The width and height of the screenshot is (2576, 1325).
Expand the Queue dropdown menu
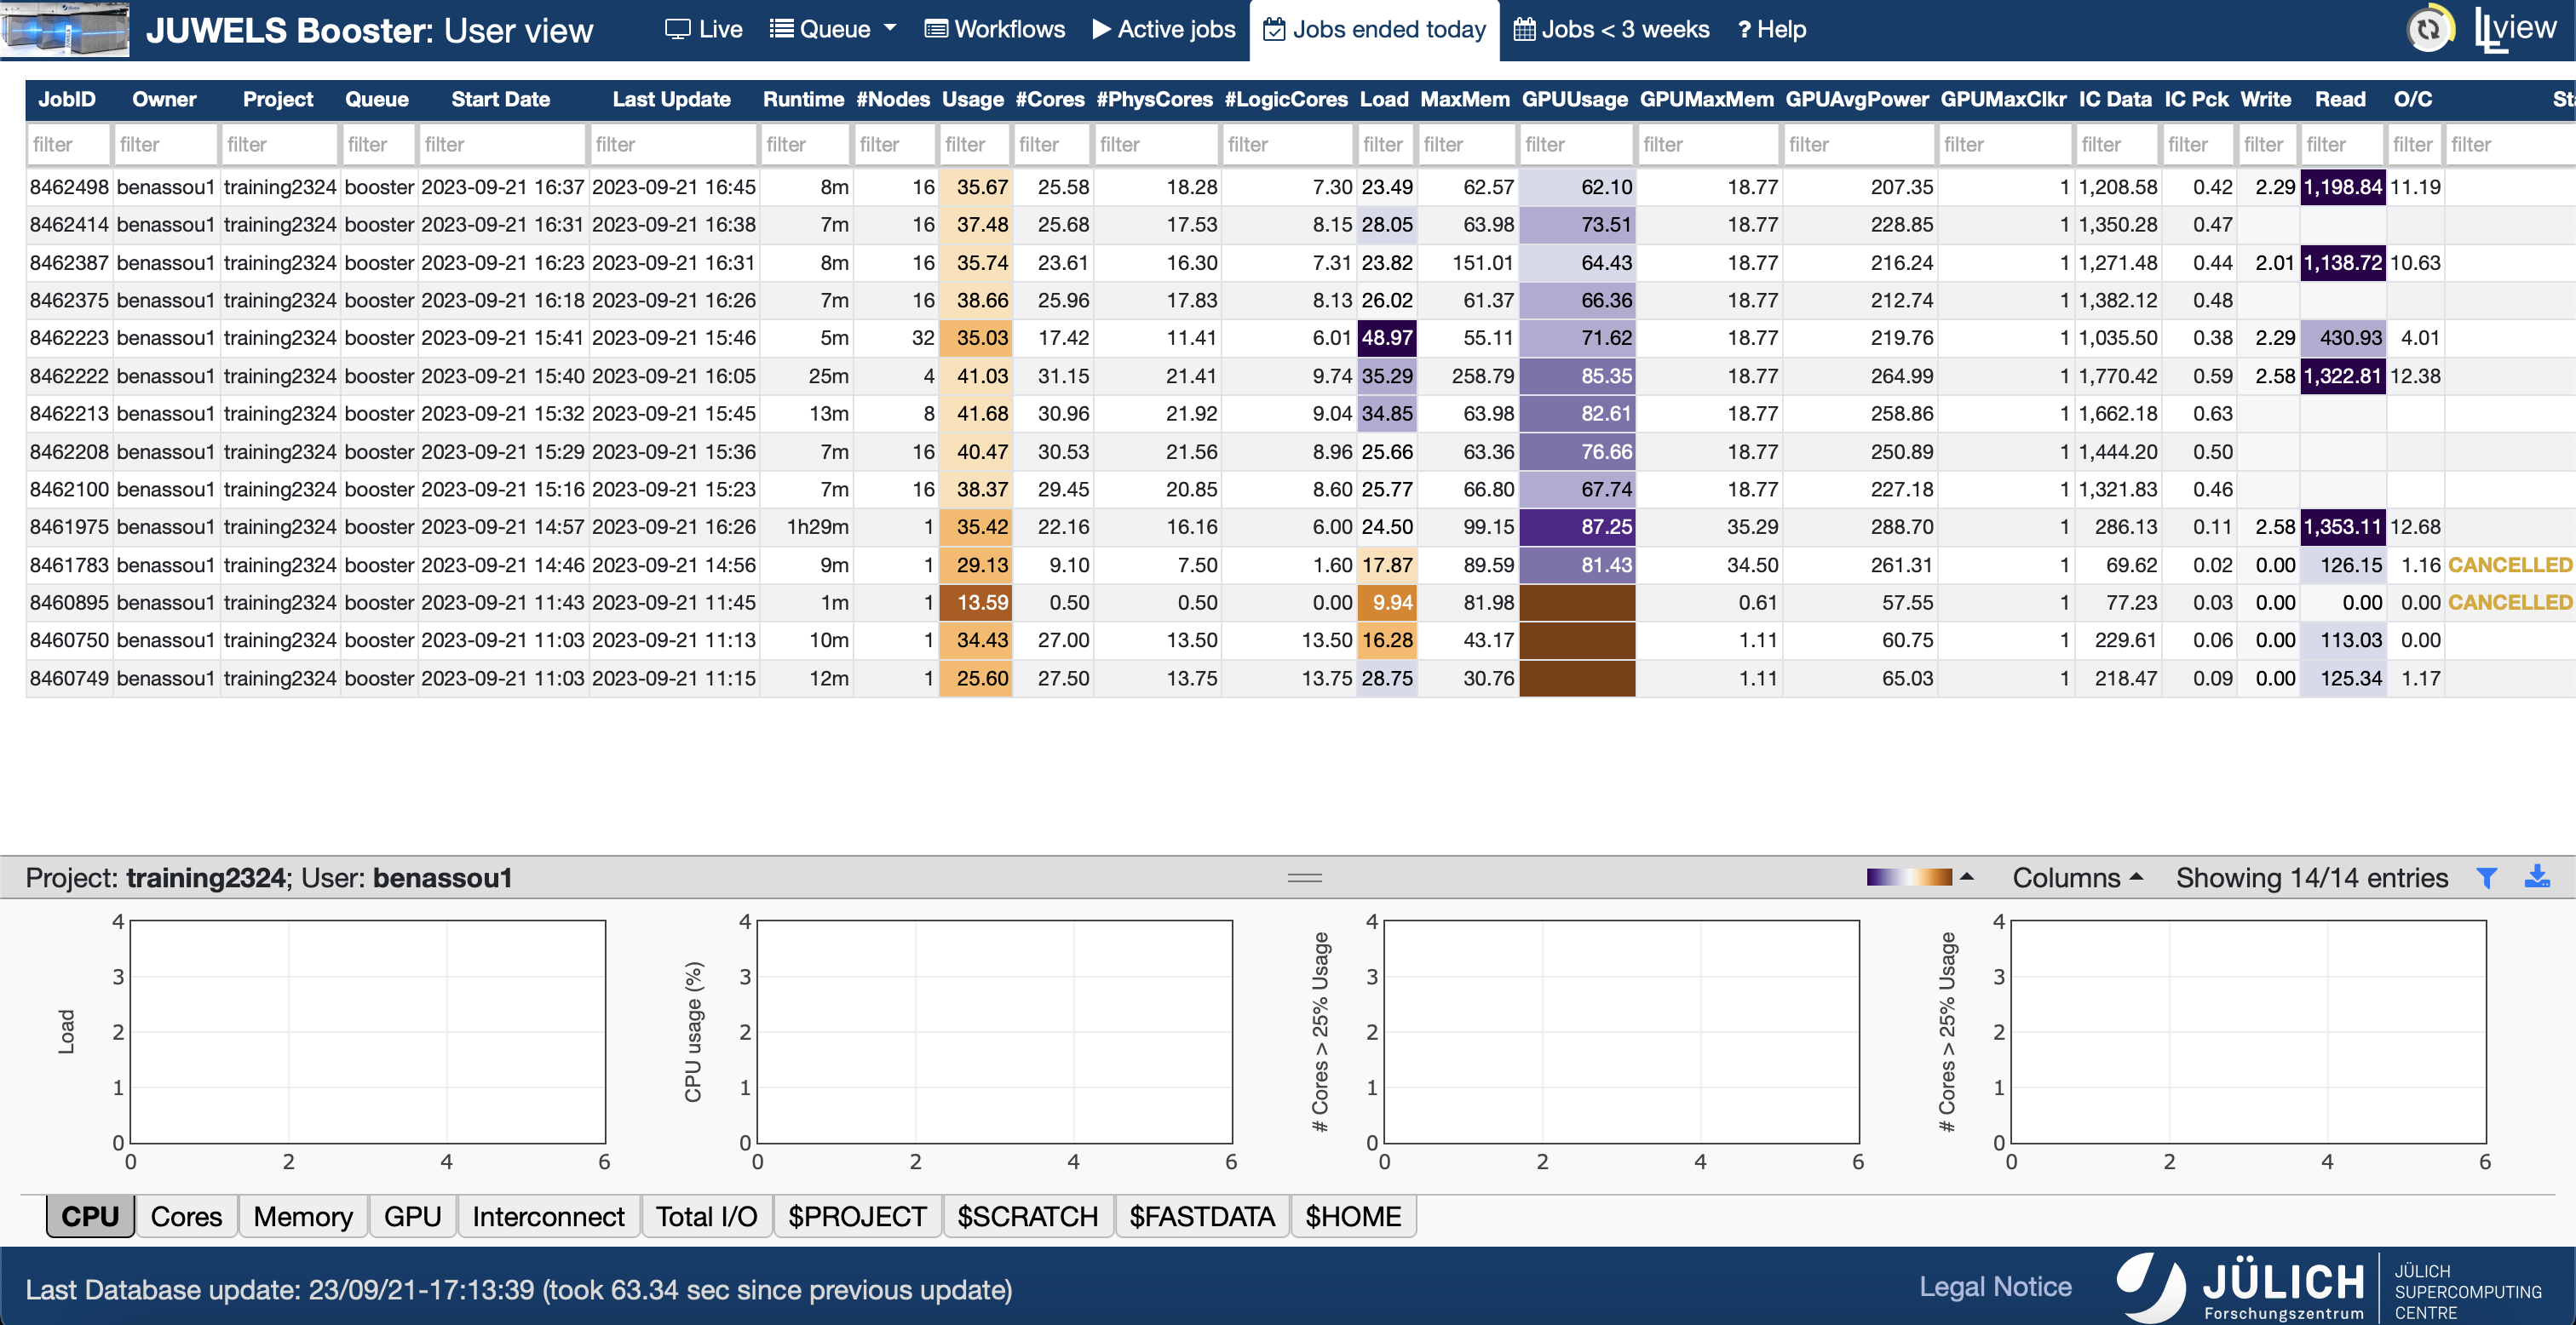click(x=832, y=29)
